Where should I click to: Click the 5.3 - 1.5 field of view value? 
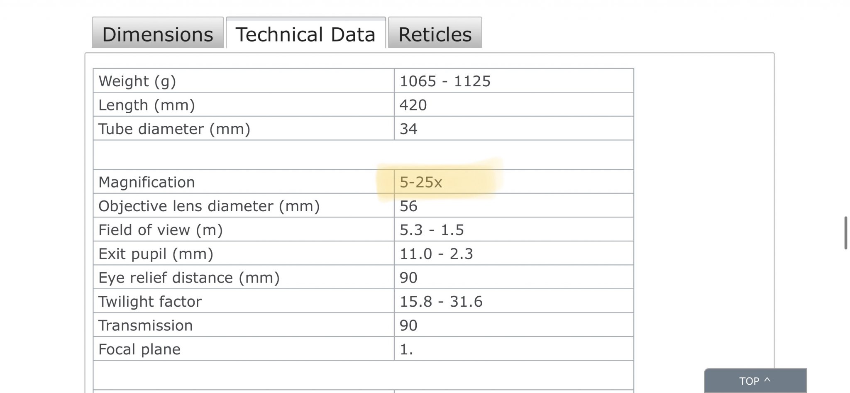pyautogui.click(x=432, y=230)
